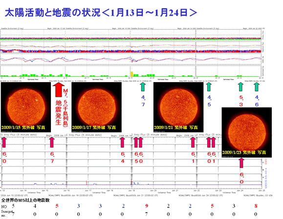This screenshot has height=219, width=283.
Task: Open the 2009/1/23 ultraviolet sun image
Action: pos(247,132)
